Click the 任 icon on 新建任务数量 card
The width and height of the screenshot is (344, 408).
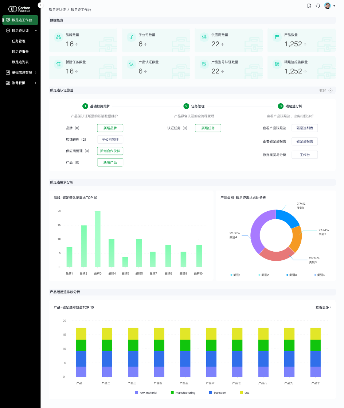[x=58, y=64]
